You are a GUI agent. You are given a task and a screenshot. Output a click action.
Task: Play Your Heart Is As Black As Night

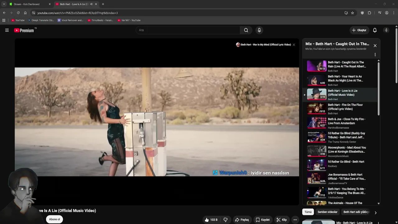pos(317,80)
